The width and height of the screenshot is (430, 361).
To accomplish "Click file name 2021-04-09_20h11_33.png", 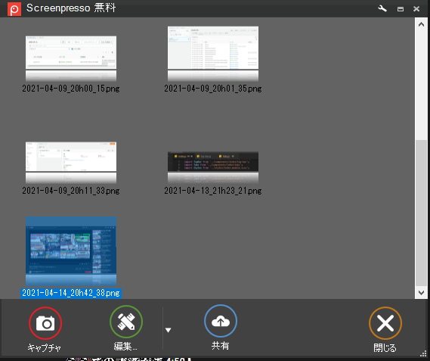I will point(71,191).
